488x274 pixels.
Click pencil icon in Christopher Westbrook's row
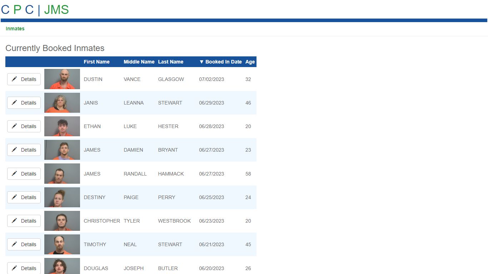point(14,221)
